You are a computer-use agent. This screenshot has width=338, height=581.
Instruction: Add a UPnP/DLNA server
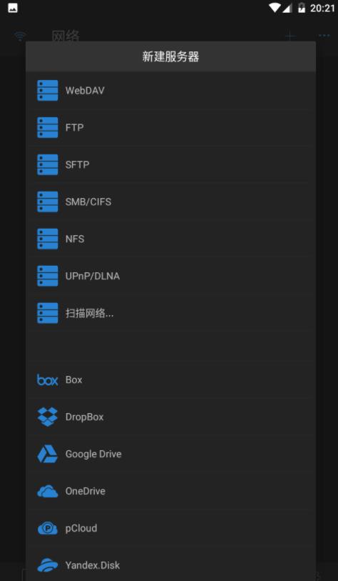pos(171,276)
